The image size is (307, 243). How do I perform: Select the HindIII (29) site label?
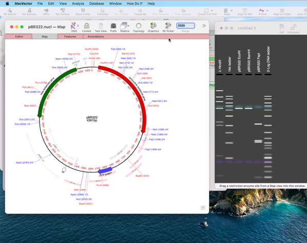click(94, 58)
